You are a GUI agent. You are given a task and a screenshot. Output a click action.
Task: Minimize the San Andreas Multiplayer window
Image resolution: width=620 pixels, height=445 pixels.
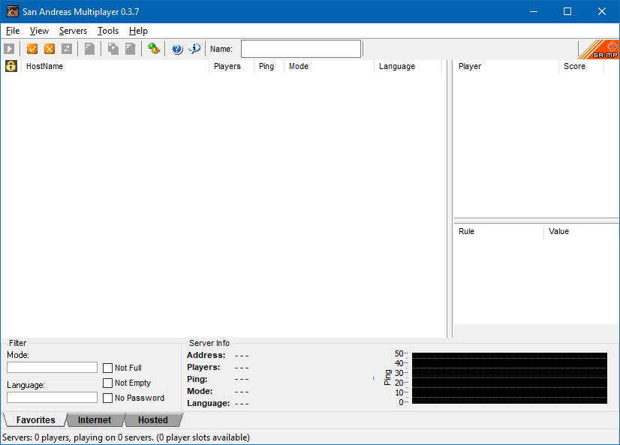pos(534,11)
